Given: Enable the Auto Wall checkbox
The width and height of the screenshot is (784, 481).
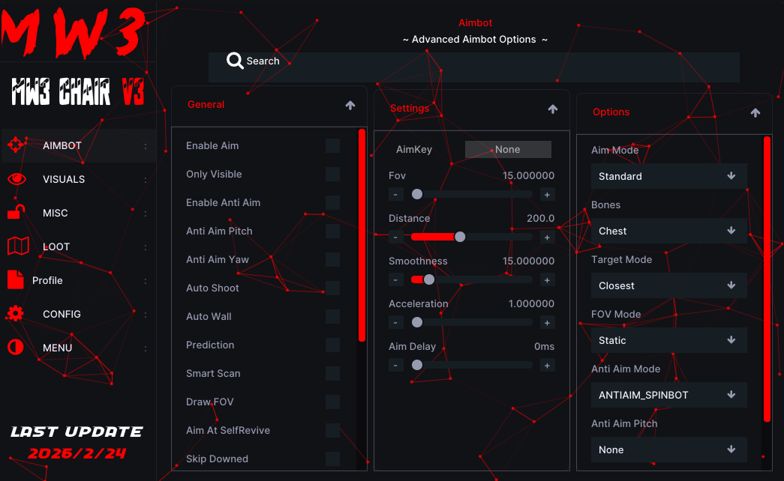Looking at the screenshot, I should pos(332,316).
